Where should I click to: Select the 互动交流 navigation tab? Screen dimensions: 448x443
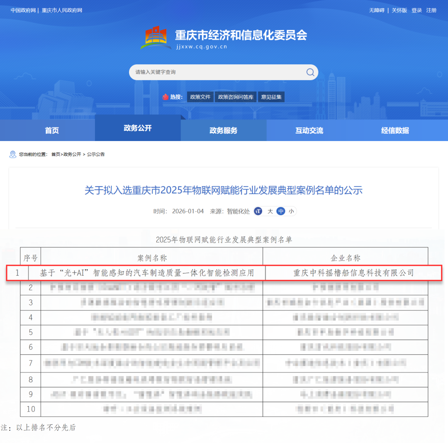point(309,131)
